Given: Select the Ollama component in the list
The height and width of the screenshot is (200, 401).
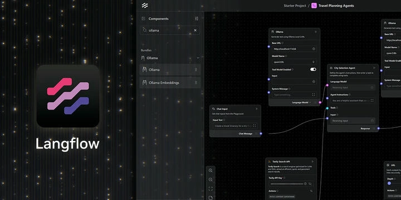Looking at the screenshot, I should tap(170, 69).
